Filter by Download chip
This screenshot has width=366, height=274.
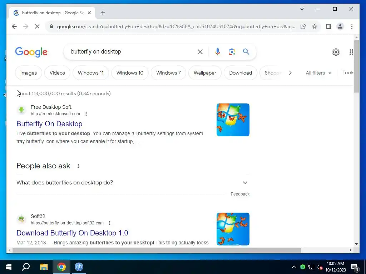(241, 73)
